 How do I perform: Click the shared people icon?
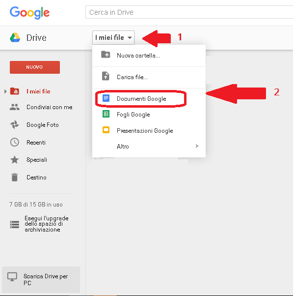coord(15,107)
